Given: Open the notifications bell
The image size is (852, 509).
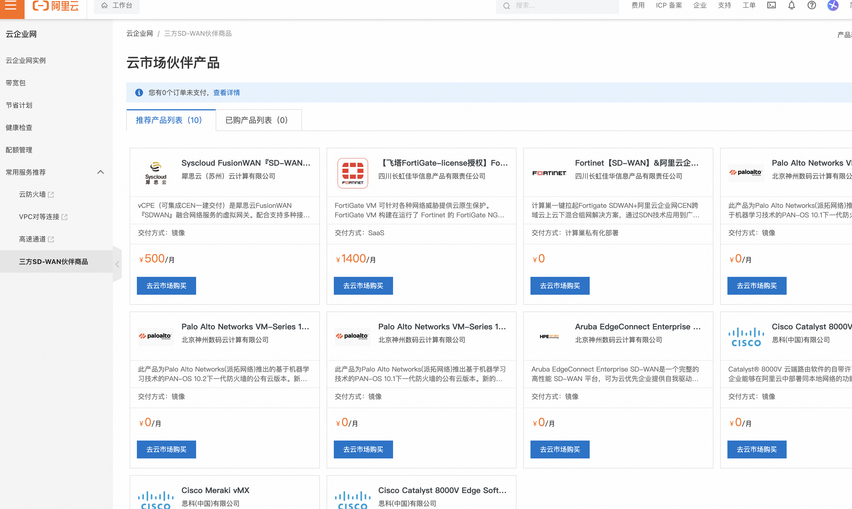Looking at the screenshot, I should [792, 5].
